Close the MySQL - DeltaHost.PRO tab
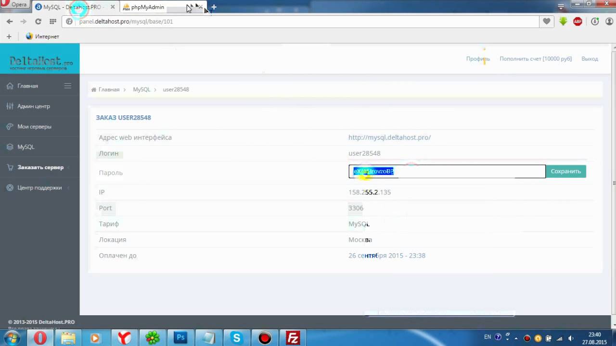 pyautogui.click(x=113, y=7)
